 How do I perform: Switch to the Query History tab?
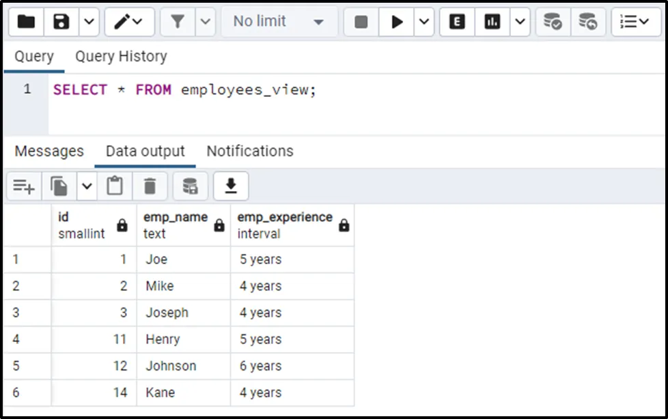point(121,57)
